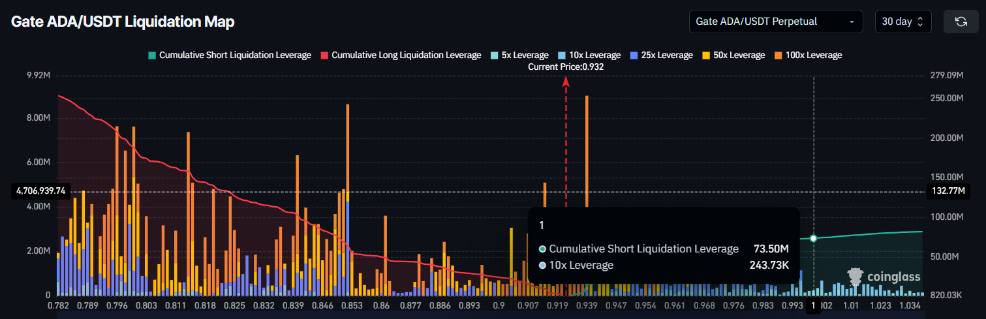Screen dimensions: 986x319
Task: Click the orange 100x Leverage legend swatch
Action: coord(778,55)
